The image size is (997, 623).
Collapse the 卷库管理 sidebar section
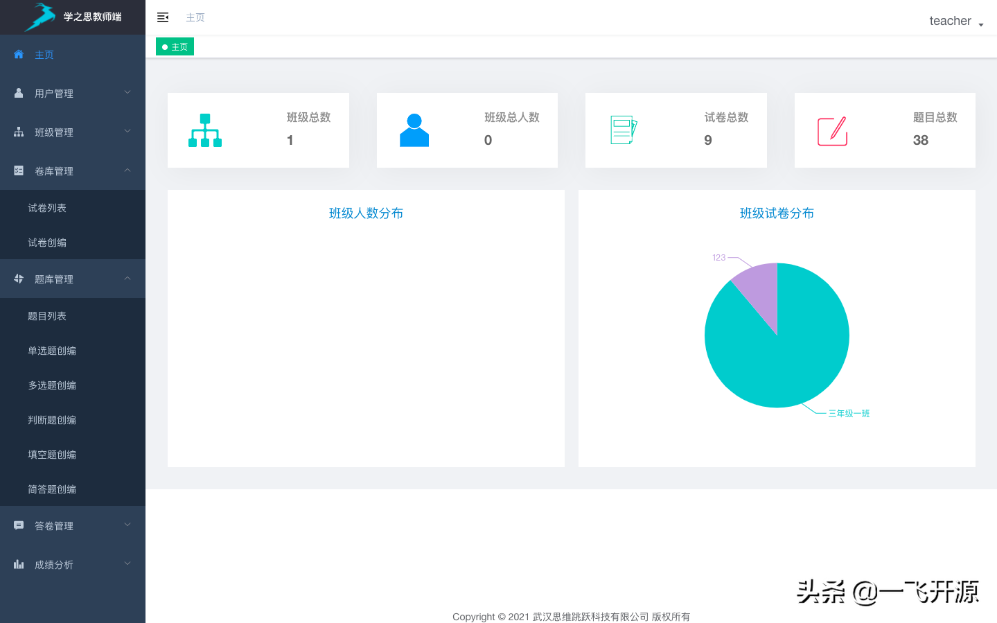pos(73,170)
